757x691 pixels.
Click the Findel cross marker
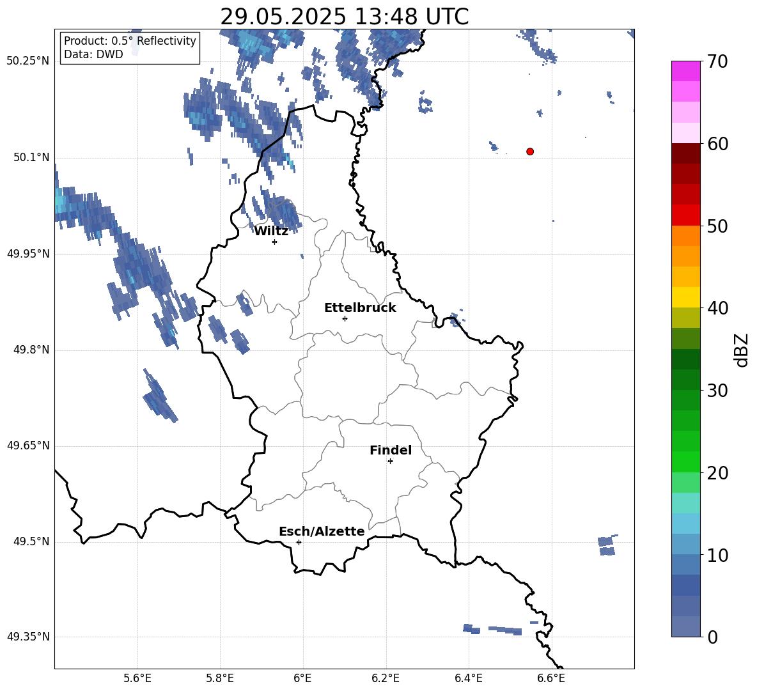(x=390, y=462)
